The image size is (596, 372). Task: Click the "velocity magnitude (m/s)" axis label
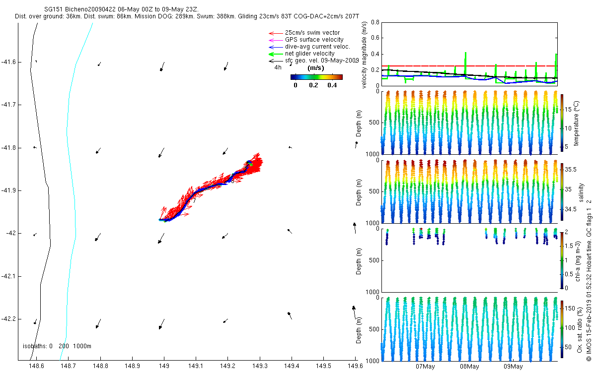pos(364,55)
